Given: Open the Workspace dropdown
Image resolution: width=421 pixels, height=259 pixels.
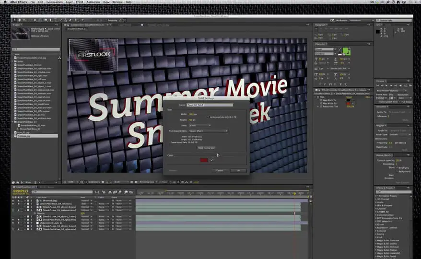Looking at the screenshot, I should coord(362,21).
